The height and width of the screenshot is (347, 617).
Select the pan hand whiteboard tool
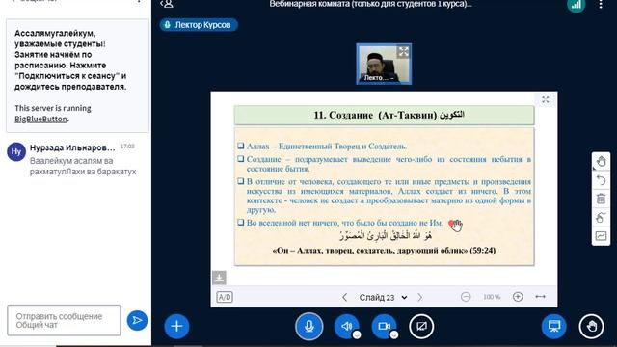tap(601, 161)
